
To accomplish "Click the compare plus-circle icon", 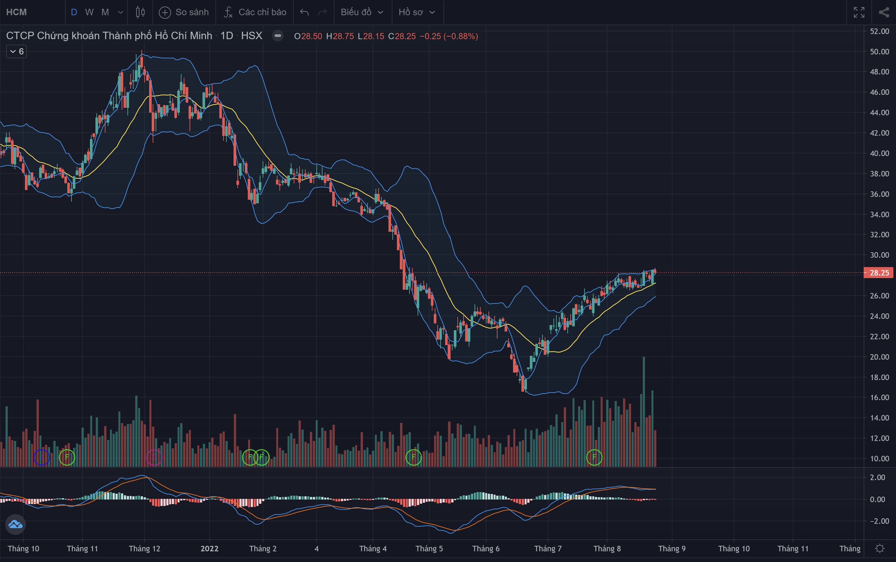I will click(x=165, y=12).
